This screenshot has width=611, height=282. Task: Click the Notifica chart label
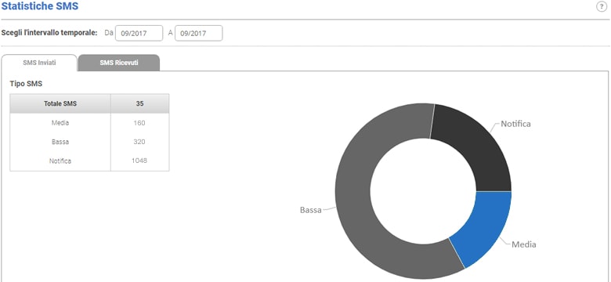pos(515,125)
